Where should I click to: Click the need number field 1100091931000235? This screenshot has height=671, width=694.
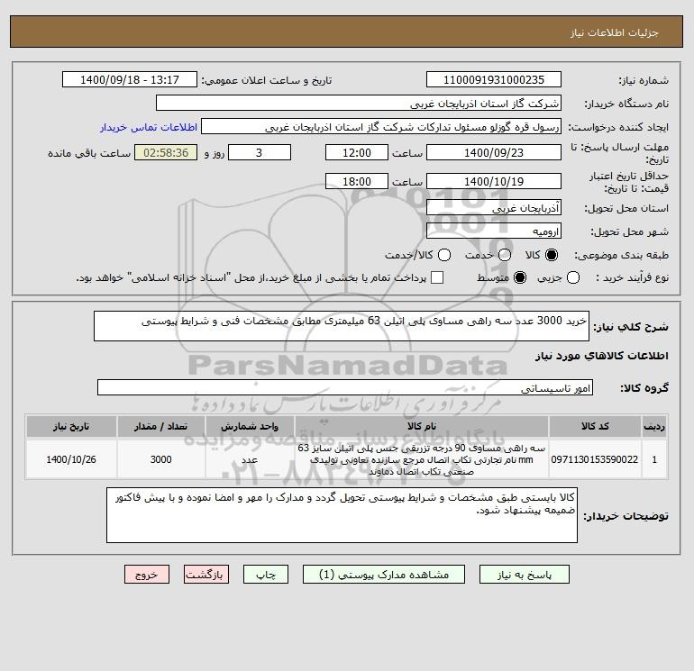click(494, 79)
